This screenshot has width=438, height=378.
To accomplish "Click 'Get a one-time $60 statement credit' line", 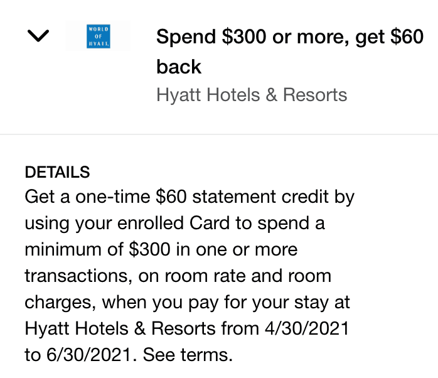I will pos(190,197).
